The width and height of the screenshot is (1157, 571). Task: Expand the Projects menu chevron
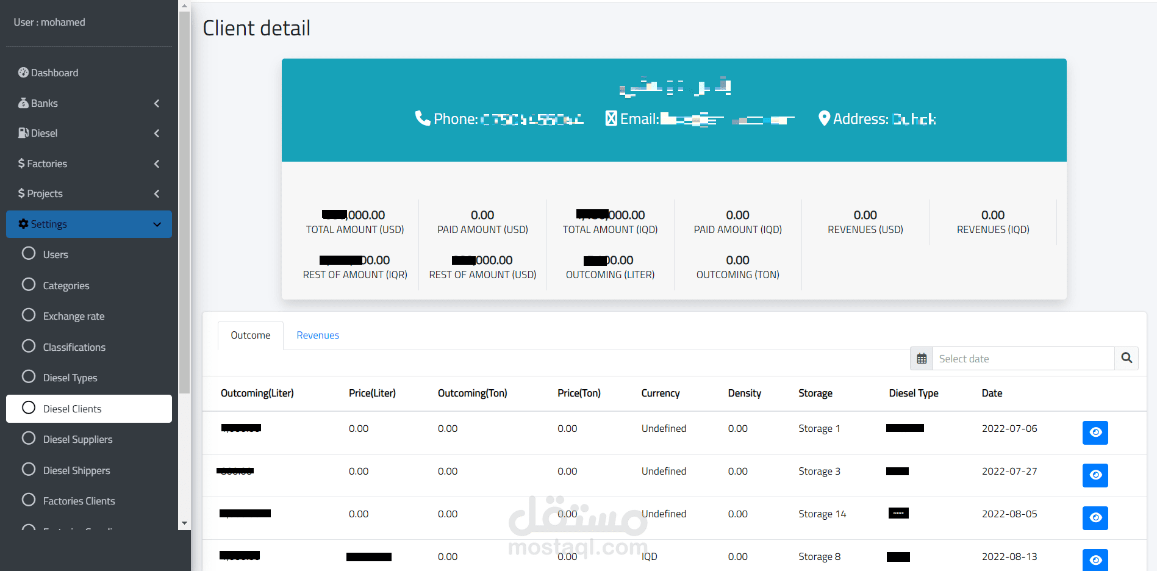157,193
